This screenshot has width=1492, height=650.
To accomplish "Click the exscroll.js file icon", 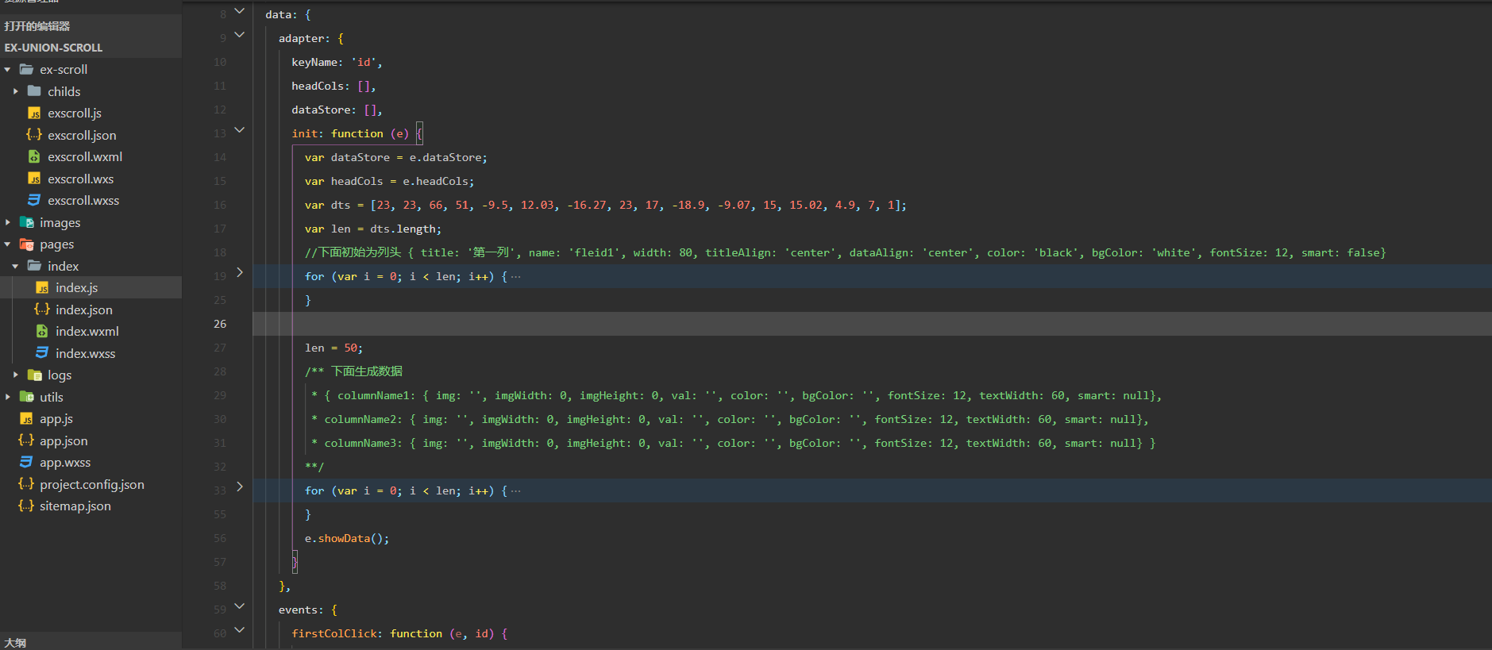I will coord(34,113).
